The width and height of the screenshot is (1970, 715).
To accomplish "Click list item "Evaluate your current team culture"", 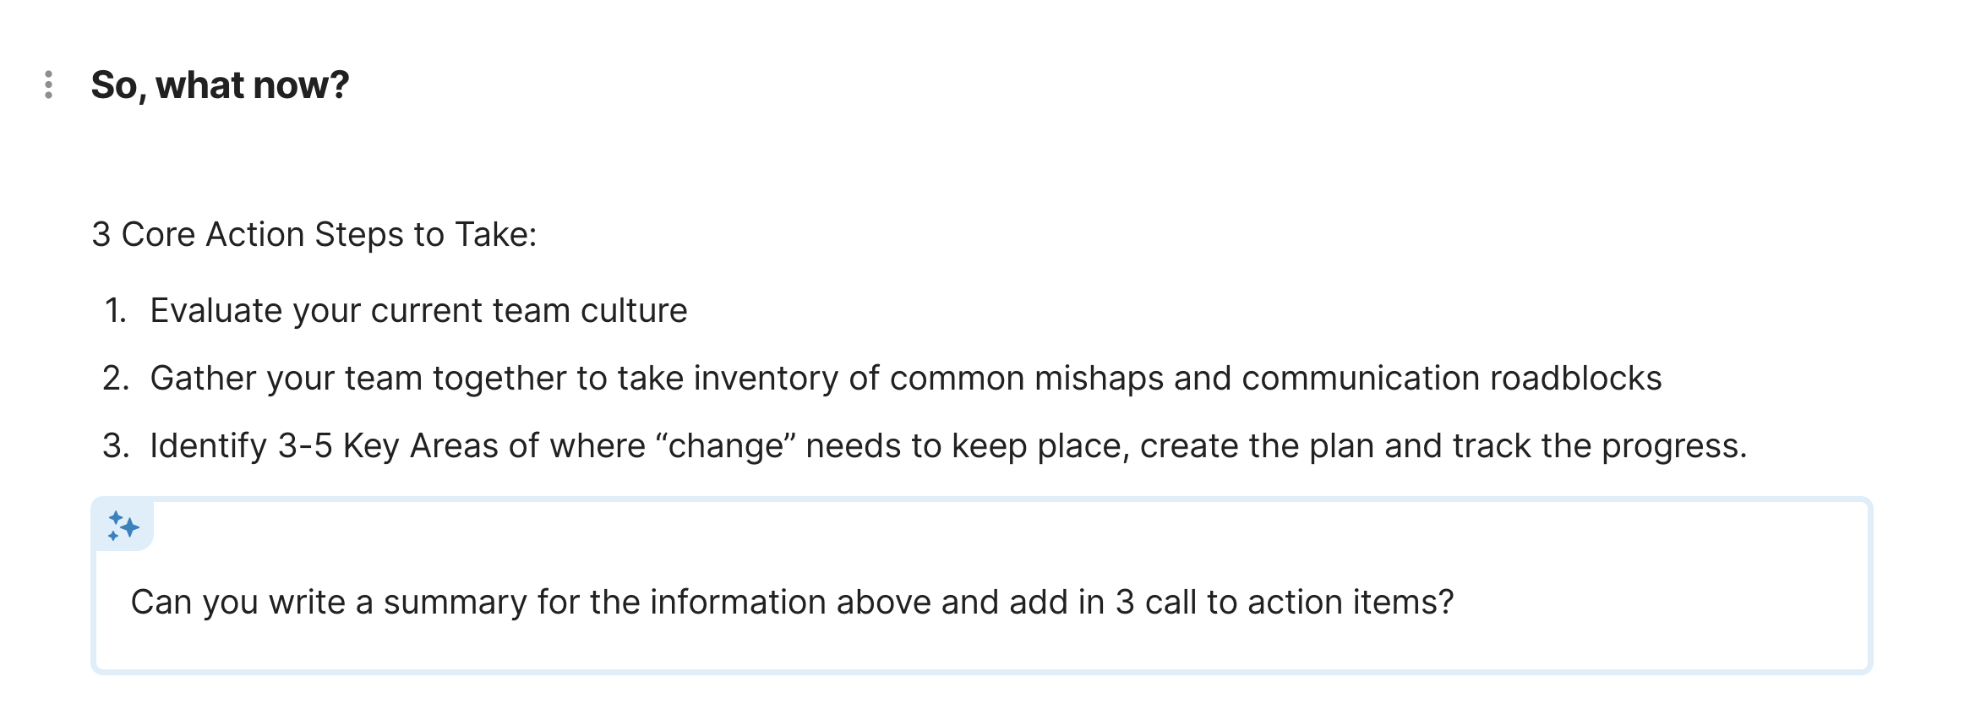I will coord(418,310).
